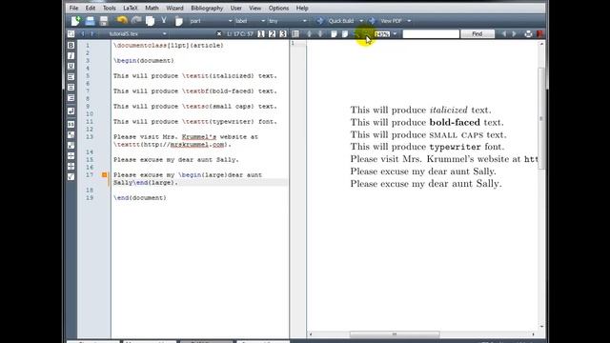
Task: Click the orange line 17 bookmark marker
Action: [104, 175]
